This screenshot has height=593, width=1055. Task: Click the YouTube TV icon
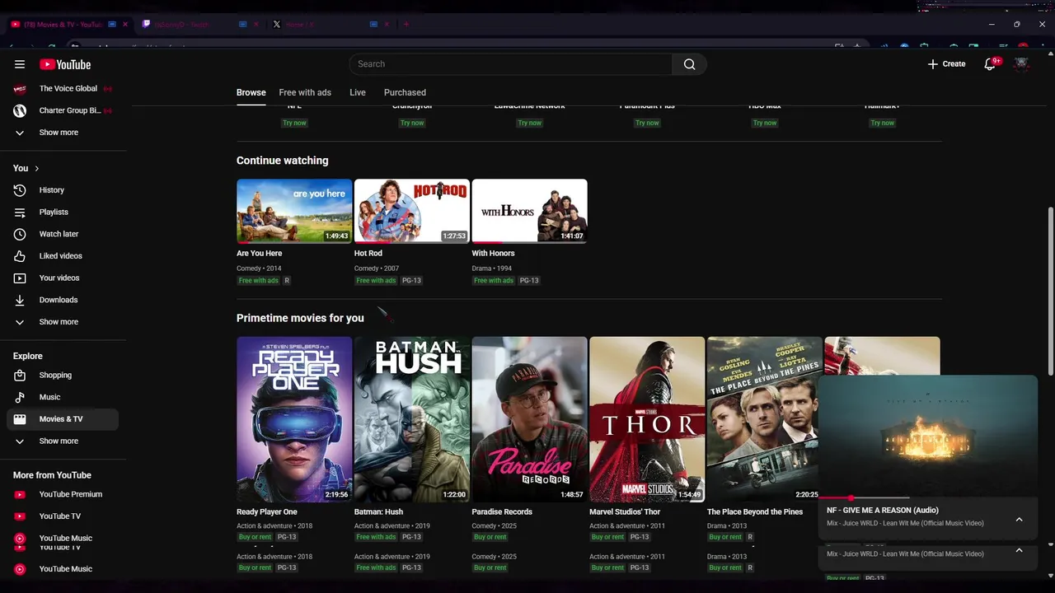point(20,516)
